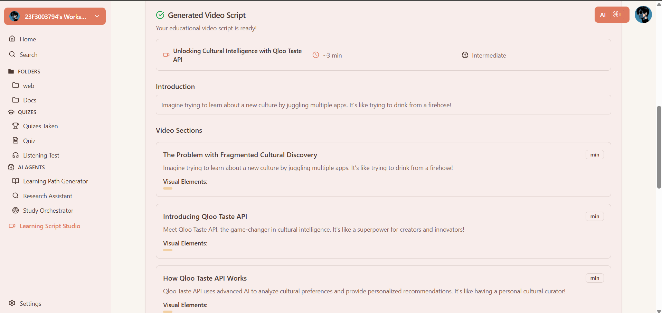
Task: Click the QUIZES section header
Action: pos(27,112)
